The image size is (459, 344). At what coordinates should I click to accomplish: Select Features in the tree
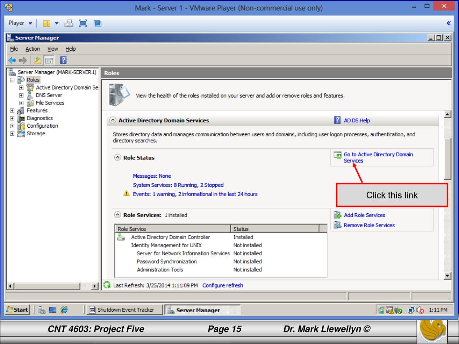click(37, 110)
